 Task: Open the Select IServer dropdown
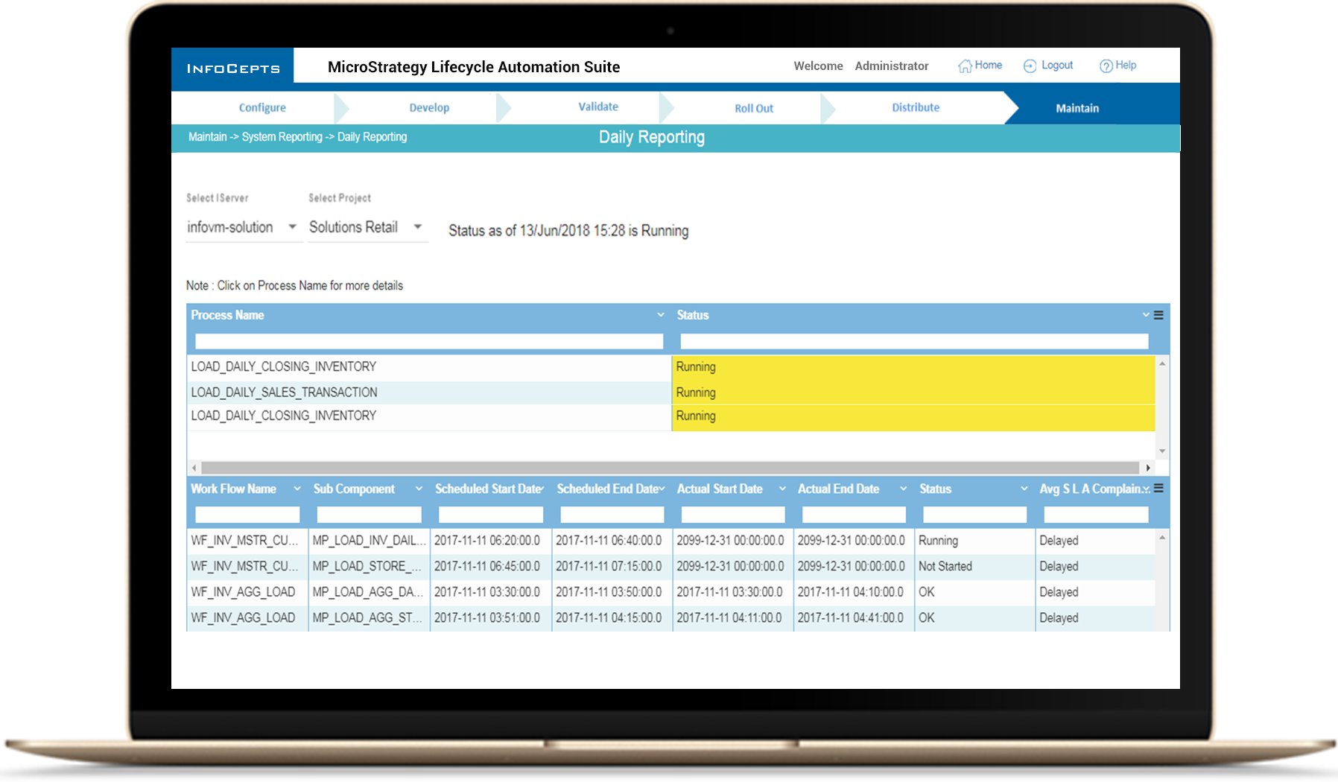click(x=244, y=227)
